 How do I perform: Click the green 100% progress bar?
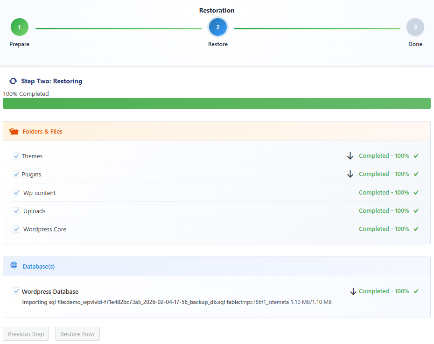(x=217, y=103)
